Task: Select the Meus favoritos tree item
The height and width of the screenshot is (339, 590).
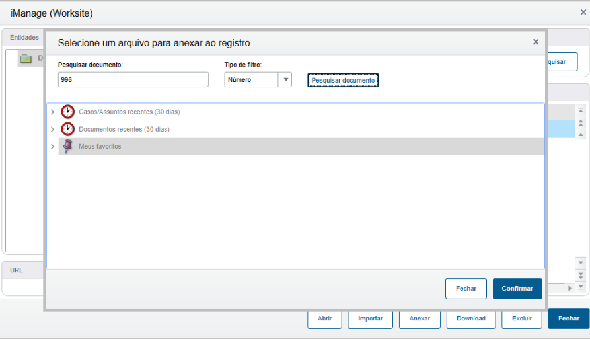Action: click(100, 146)
